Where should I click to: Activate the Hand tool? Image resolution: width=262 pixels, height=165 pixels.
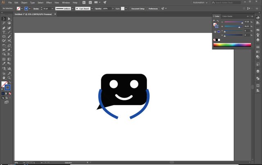[x=4, y=77]
